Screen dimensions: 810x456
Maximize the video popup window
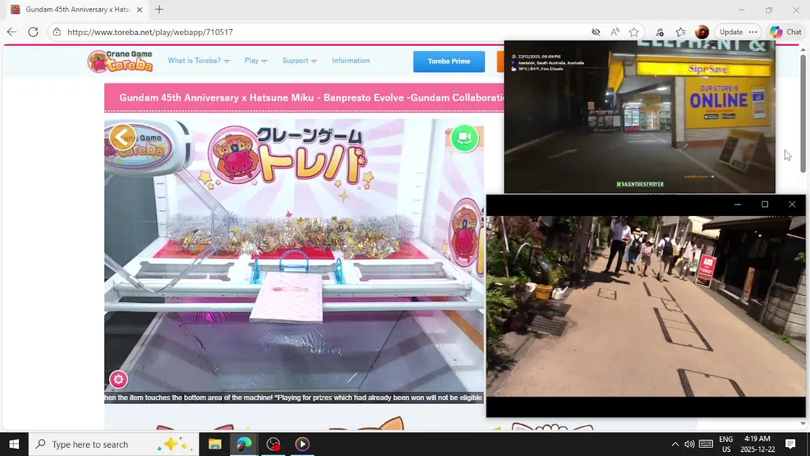point(764,205)
